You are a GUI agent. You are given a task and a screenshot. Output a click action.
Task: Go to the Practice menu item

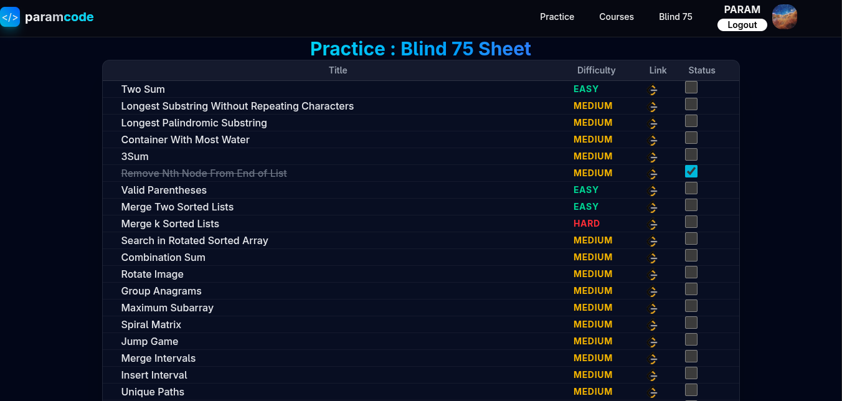[x=557, y=17]
